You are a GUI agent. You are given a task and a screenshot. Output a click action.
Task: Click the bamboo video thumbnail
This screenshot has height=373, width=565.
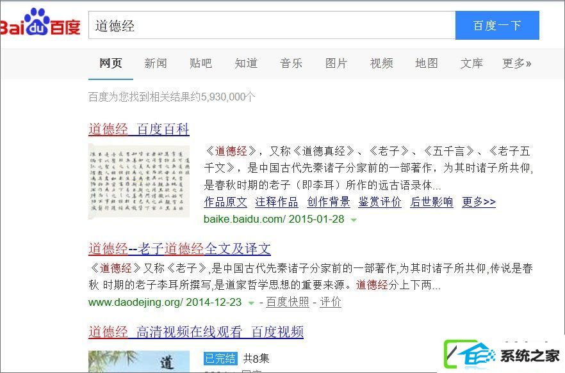139,361
